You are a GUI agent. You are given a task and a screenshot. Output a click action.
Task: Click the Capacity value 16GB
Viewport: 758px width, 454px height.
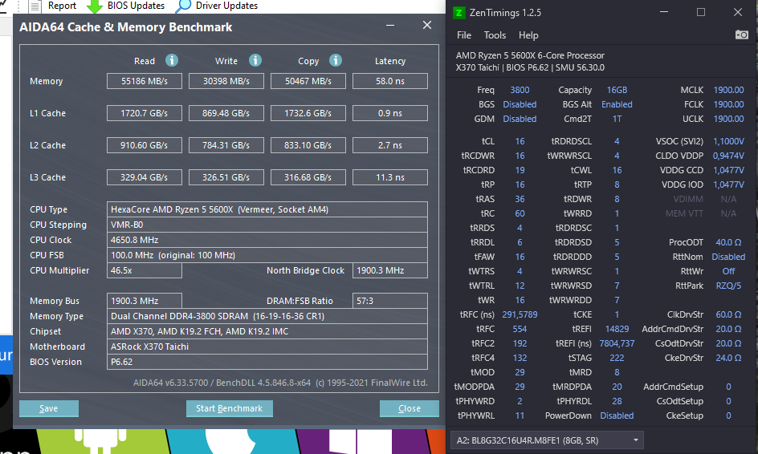coord(617,90)
